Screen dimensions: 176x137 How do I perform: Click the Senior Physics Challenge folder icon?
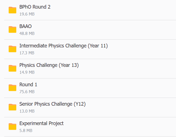point(12,107)
